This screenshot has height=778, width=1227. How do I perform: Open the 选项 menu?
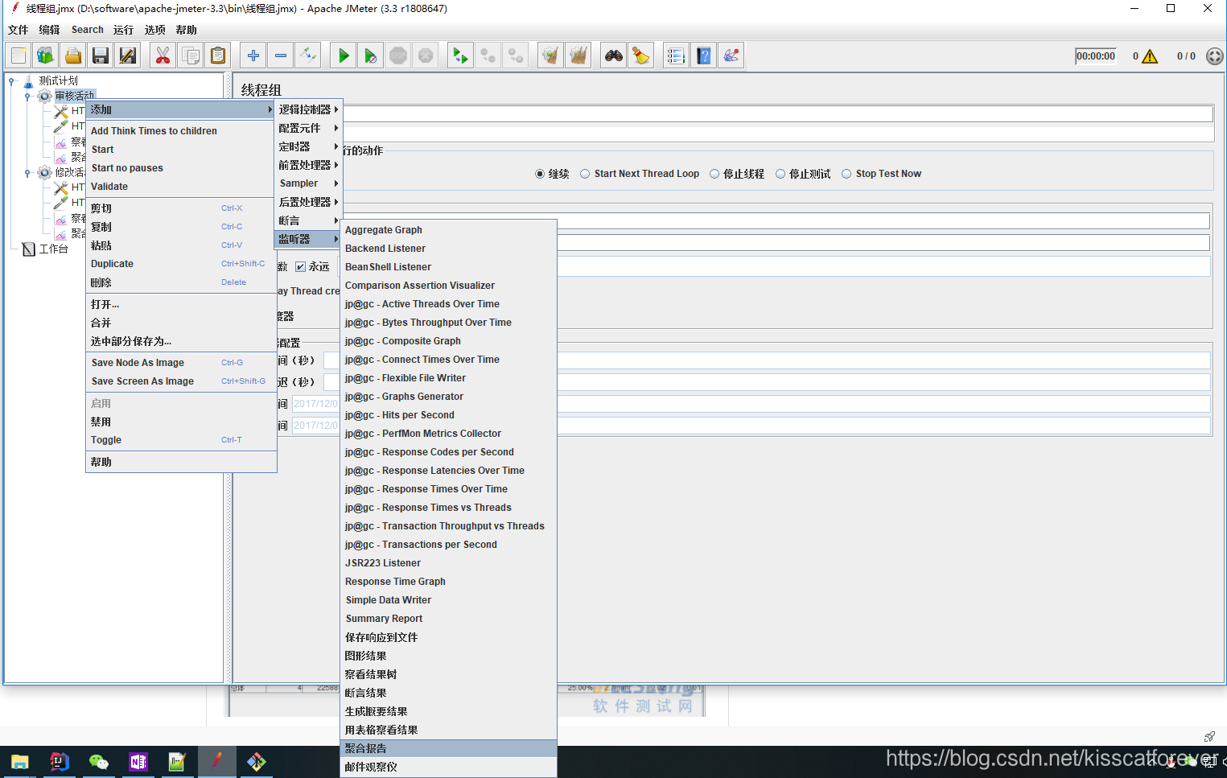point(154,30)
